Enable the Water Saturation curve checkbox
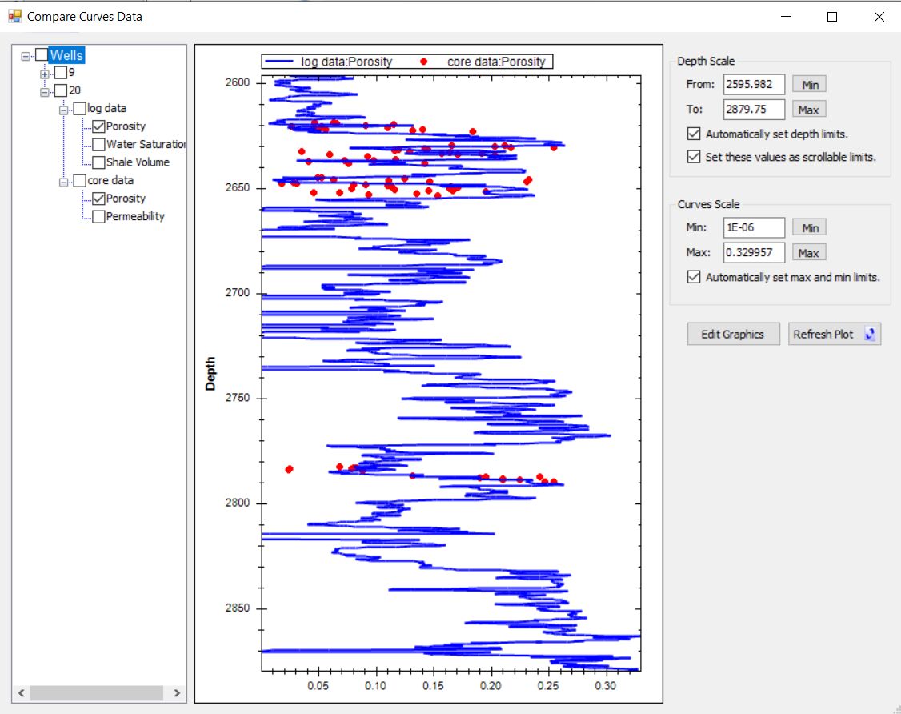Screen dimensions: 901x714 98,145
